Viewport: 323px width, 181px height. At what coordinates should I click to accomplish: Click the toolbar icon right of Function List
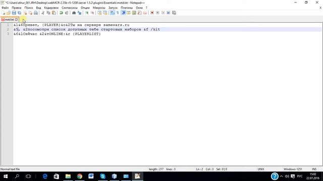click(145, 13)
